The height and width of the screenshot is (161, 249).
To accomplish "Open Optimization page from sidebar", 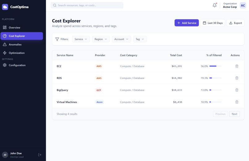I will tap(22, 53).
